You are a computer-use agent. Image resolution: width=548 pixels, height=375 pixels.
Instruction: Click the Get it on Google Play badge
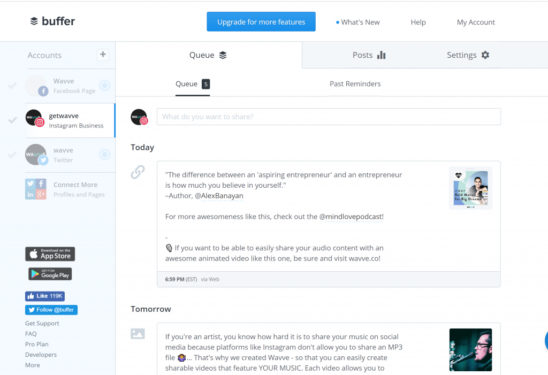pos(50,274)
